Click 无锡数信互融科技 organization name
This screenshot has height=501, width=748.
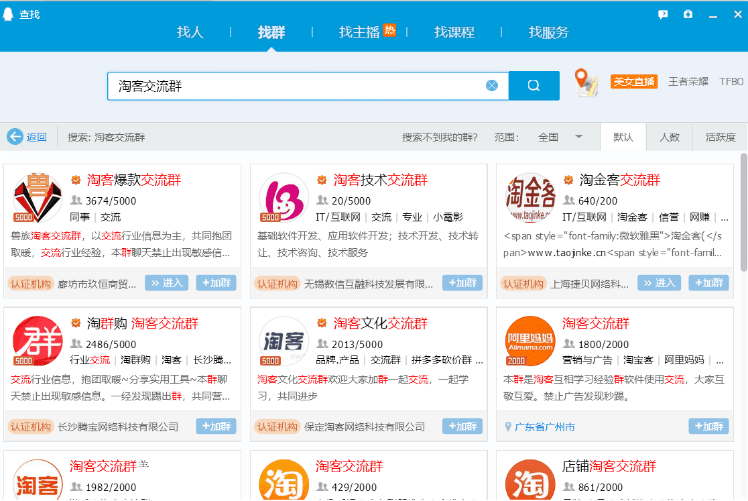368,284
